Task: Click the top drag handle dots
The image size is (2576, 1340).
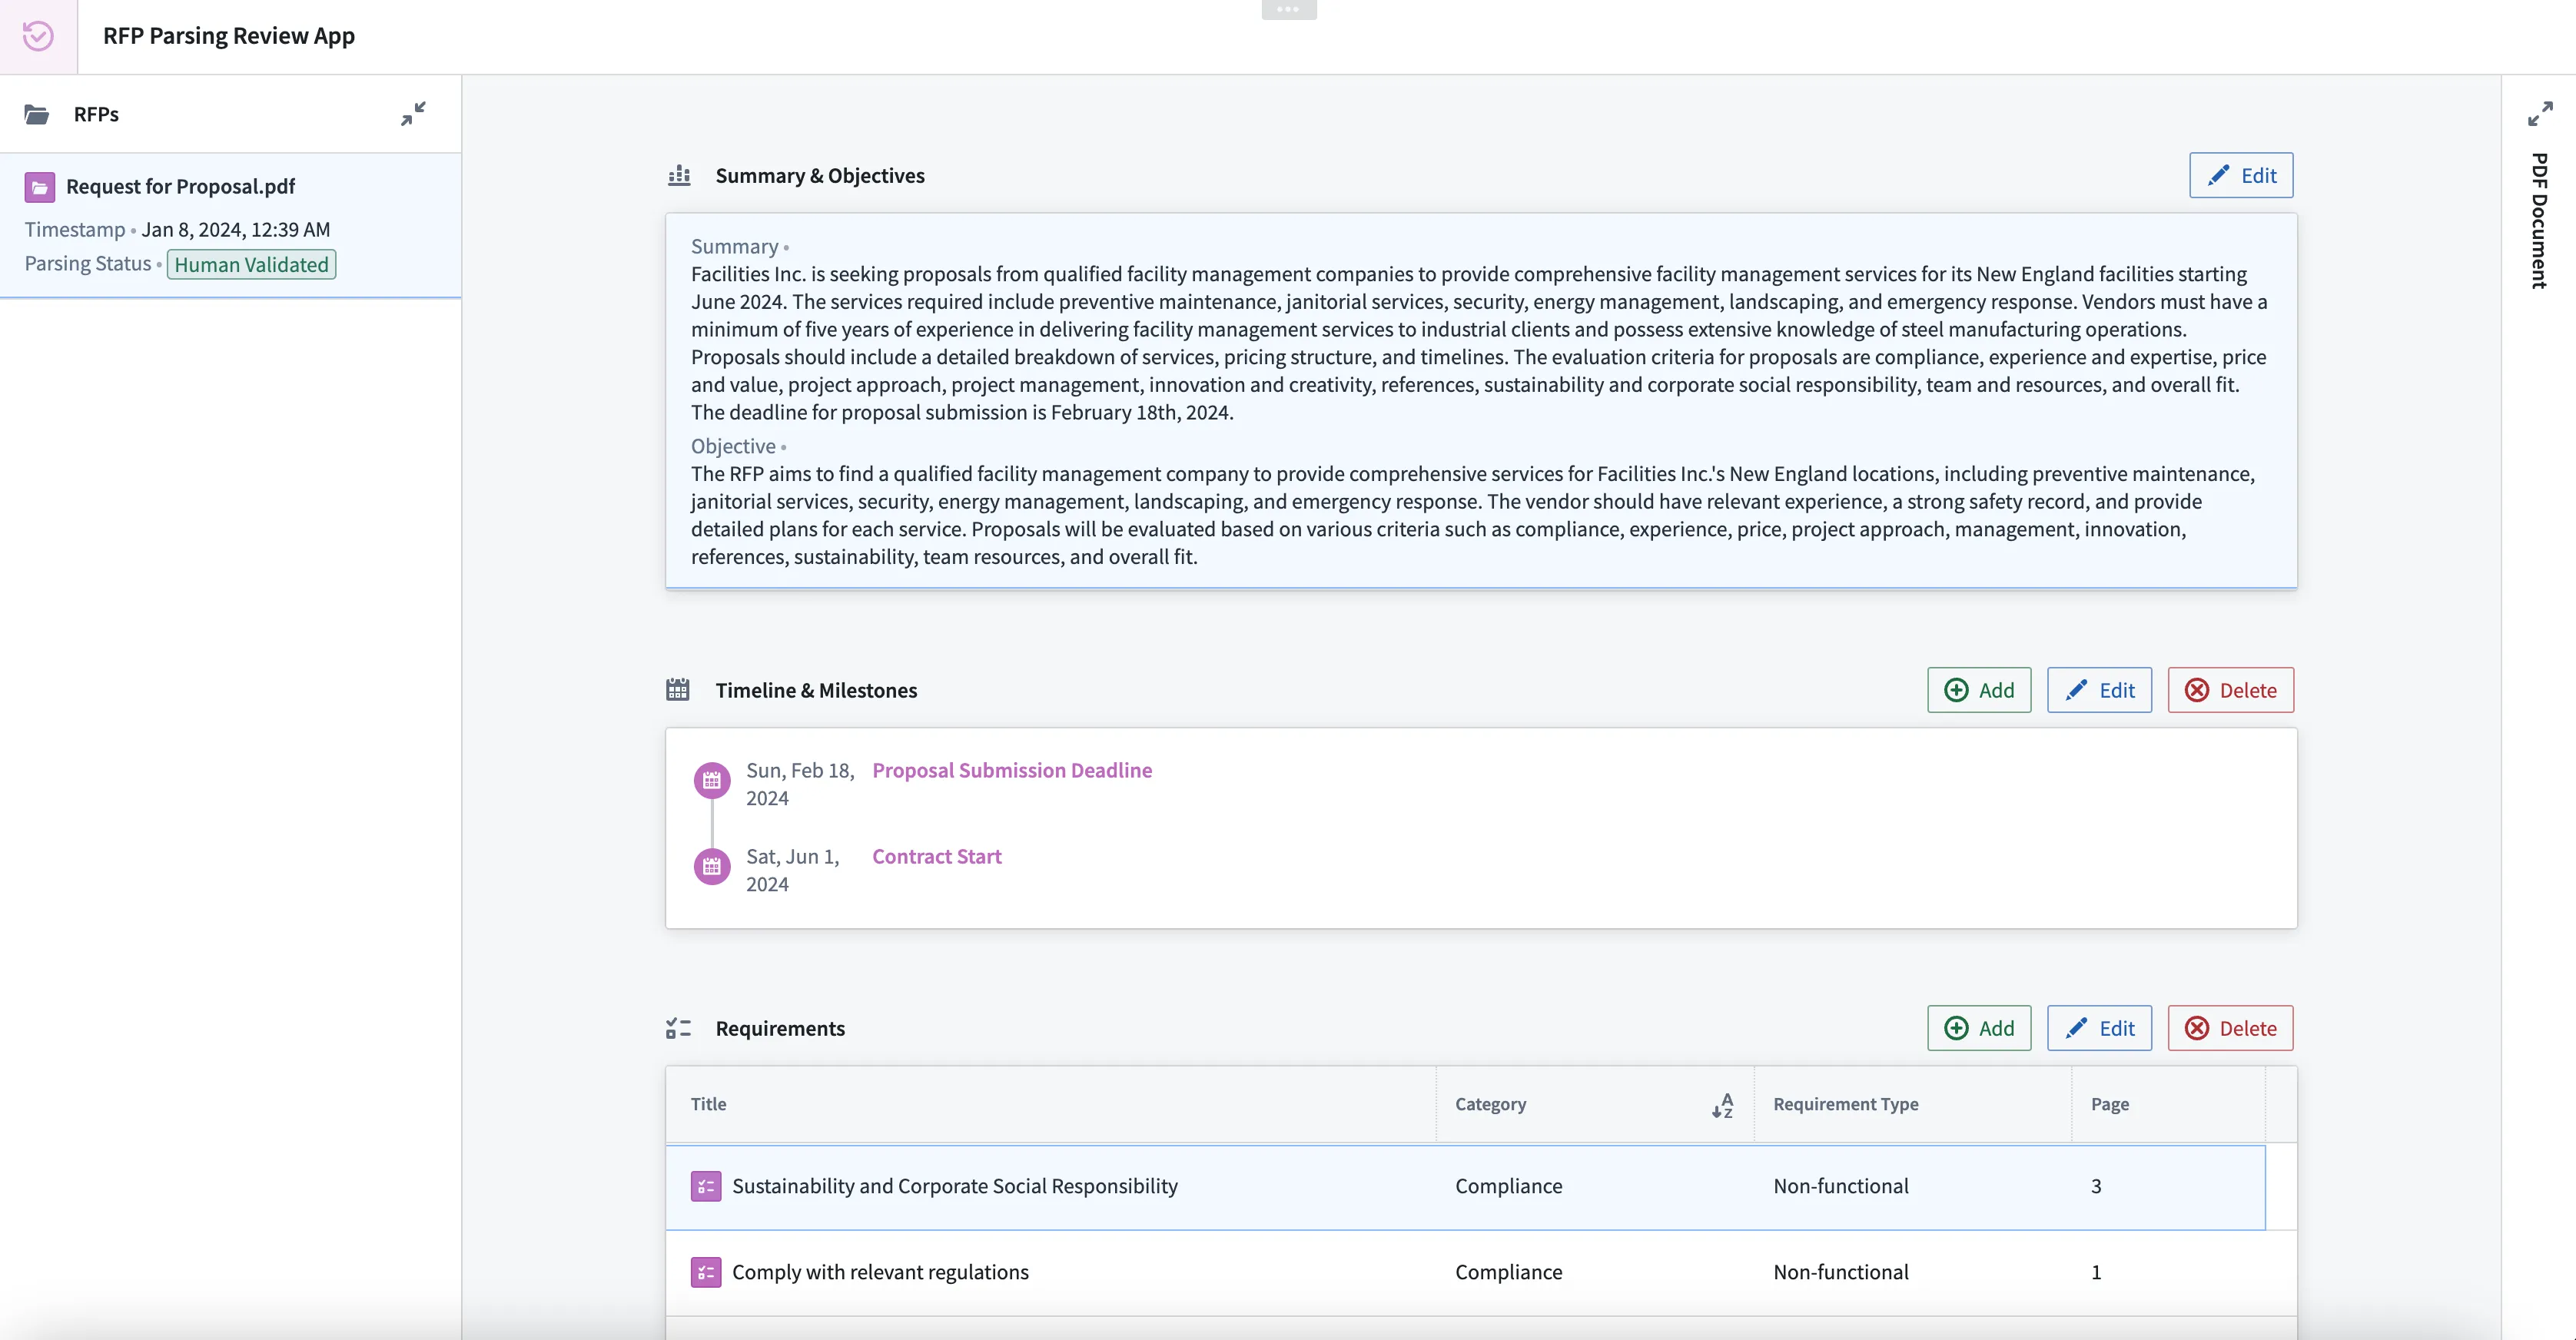Action: point(1288,9)
